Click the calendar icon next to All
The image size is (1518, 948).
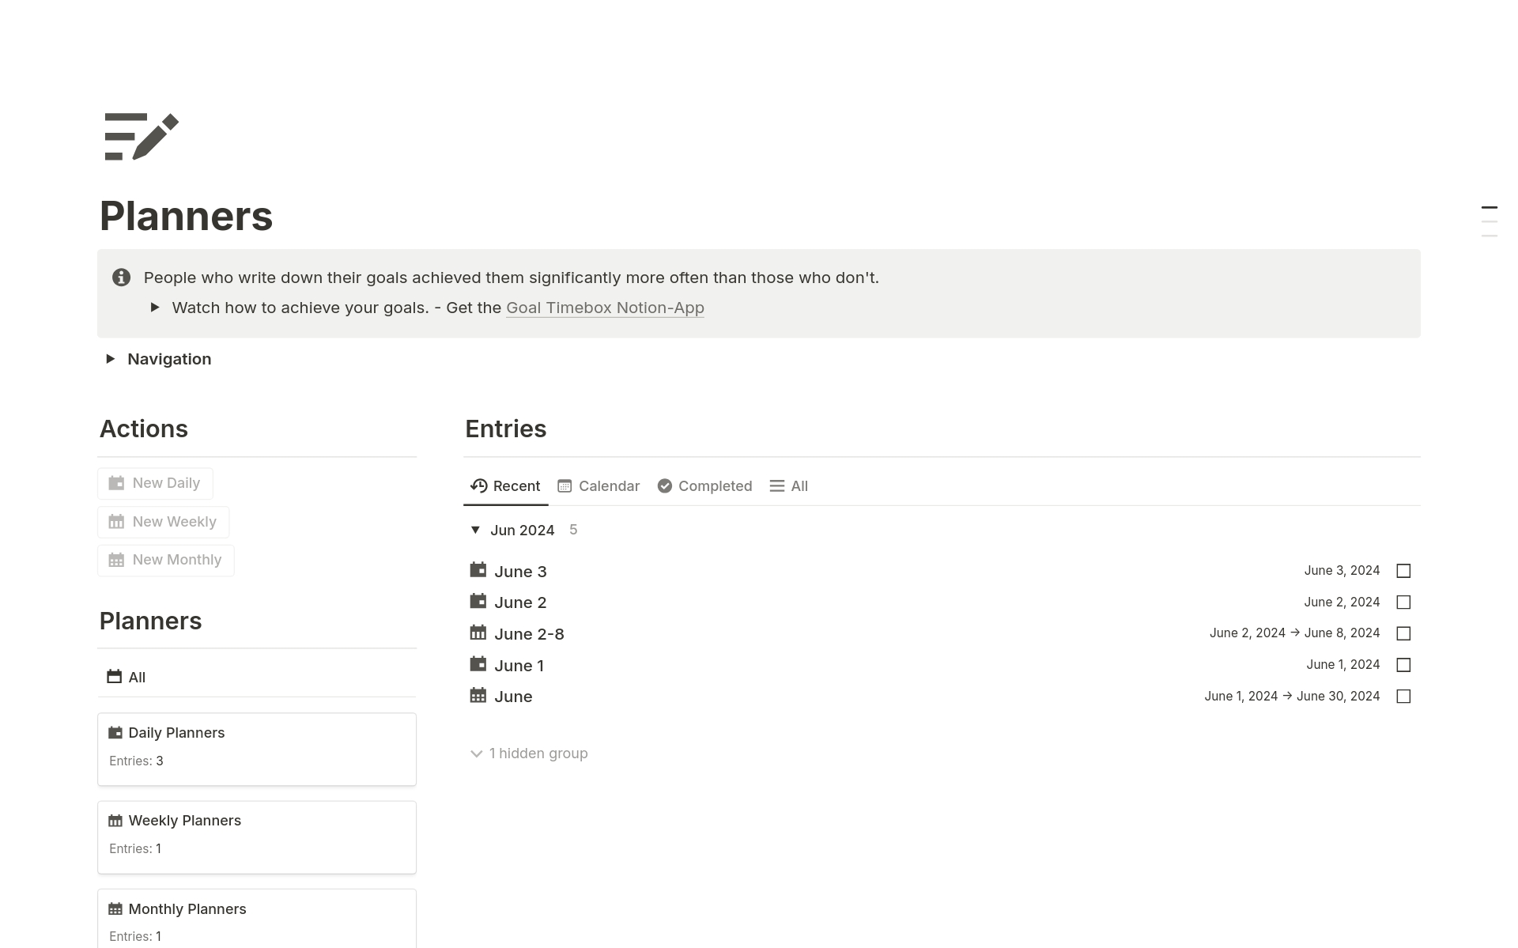click(115, 677)
